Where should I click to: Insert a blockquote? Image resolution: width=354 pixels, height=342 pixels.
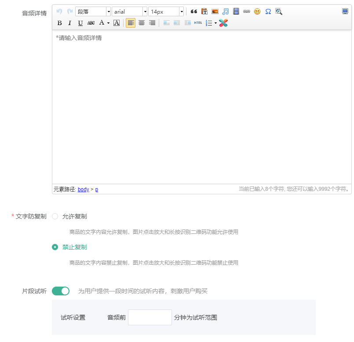[193, 11]
